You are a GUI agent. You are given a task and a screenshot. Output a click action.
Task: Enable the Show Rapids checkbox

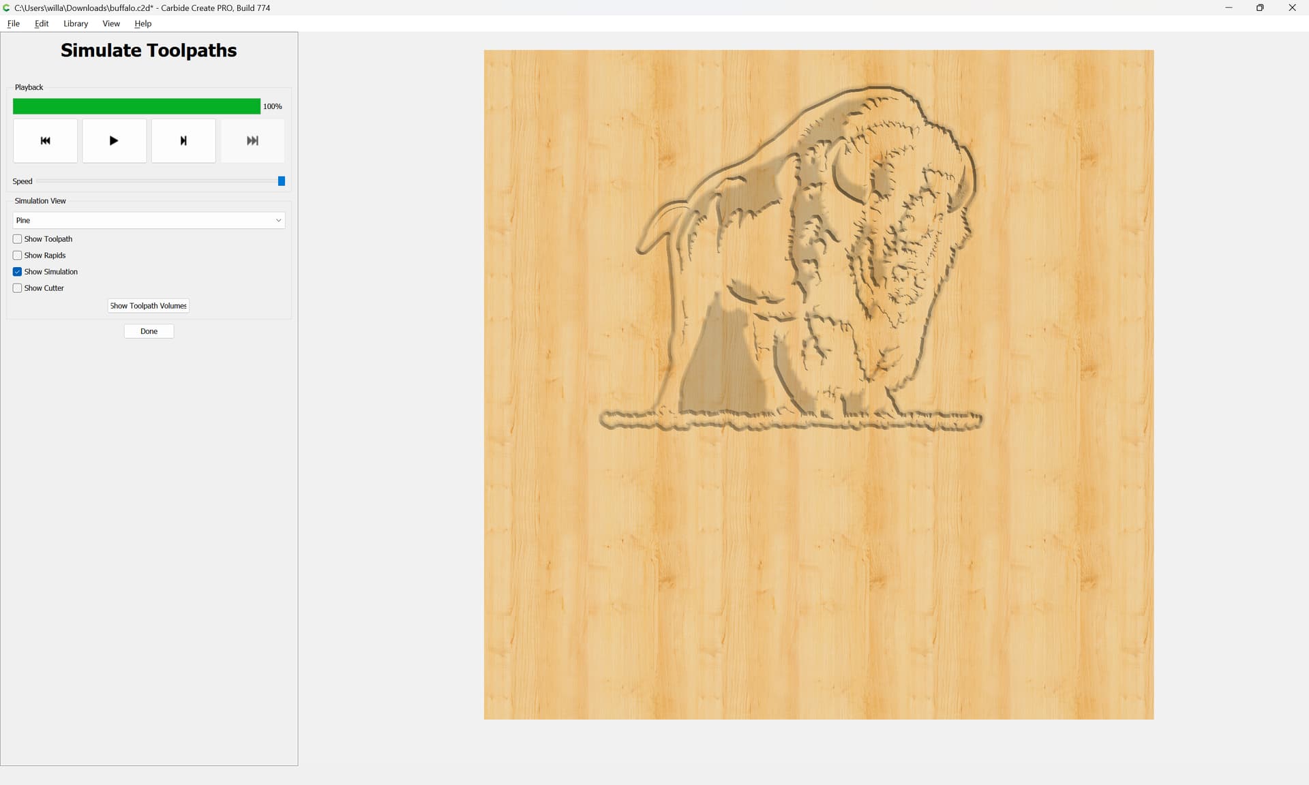[x=18, y=256]
